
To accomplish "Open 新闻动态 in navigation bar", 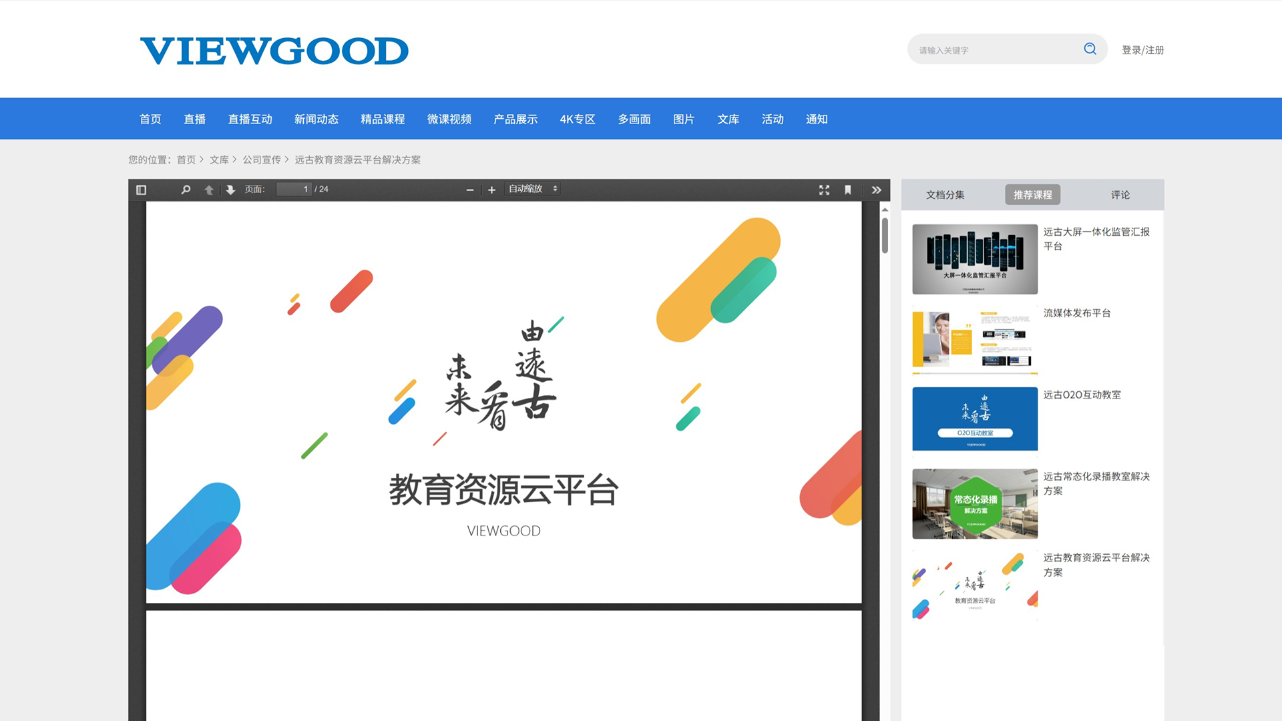I will point(316,119).
